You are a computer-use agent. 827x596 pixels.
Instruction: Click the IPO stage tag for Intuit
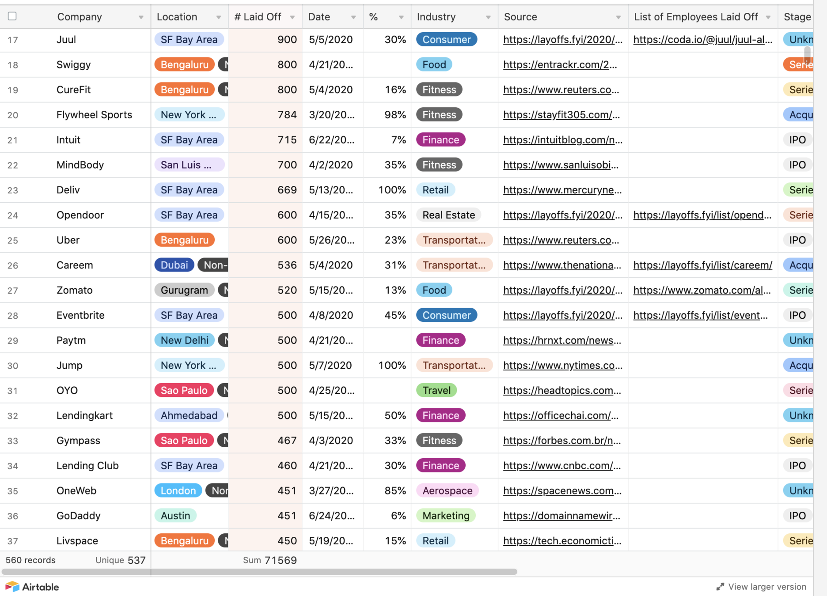(797, 140)
